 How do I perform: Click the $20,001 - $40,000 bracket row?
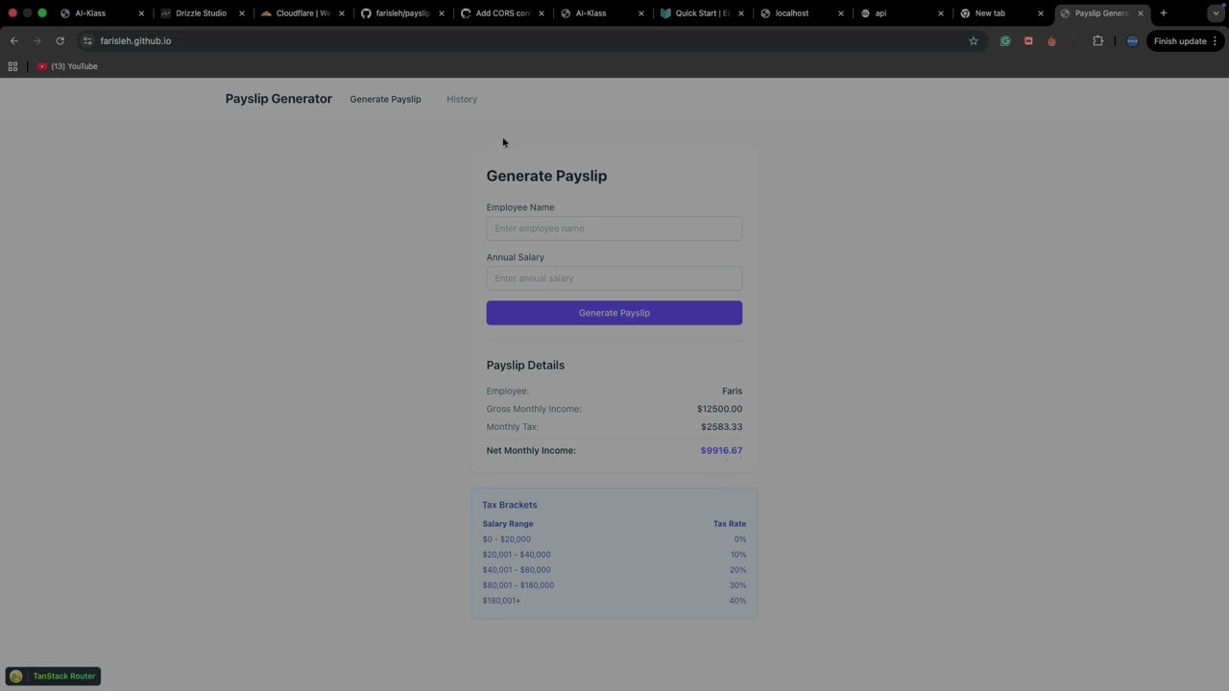614,555
